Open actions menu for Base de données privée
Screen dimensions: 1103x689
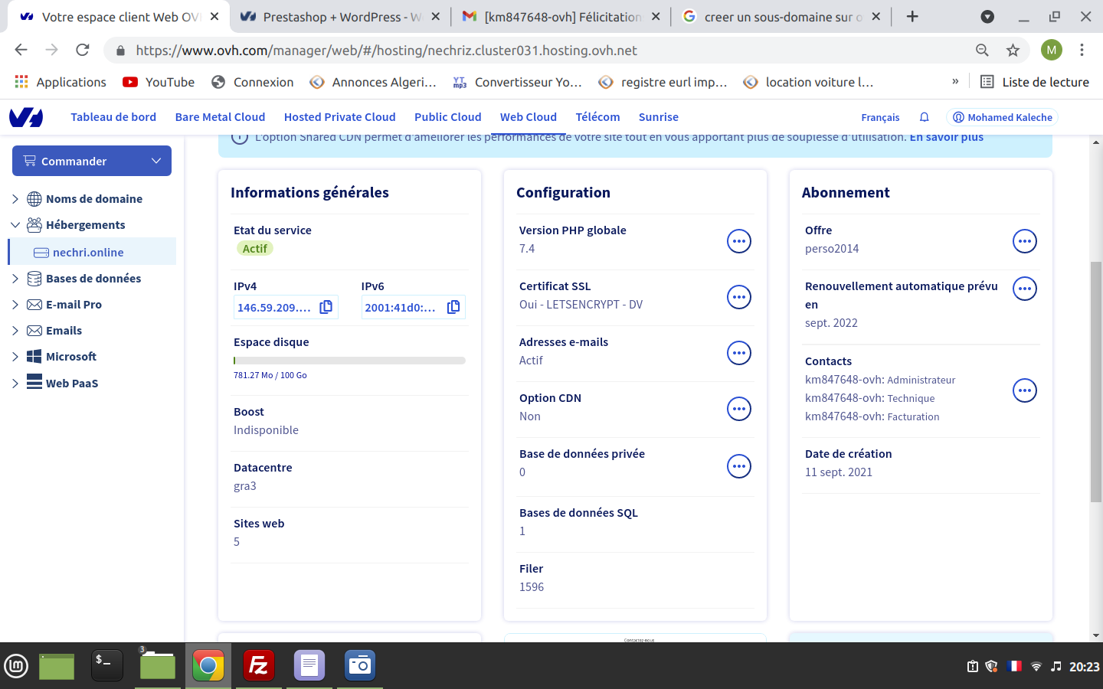coord(739,466)
